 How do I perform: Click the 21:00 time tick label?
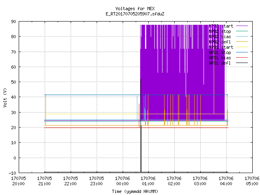pyautogui.click(x=44, y=184)
